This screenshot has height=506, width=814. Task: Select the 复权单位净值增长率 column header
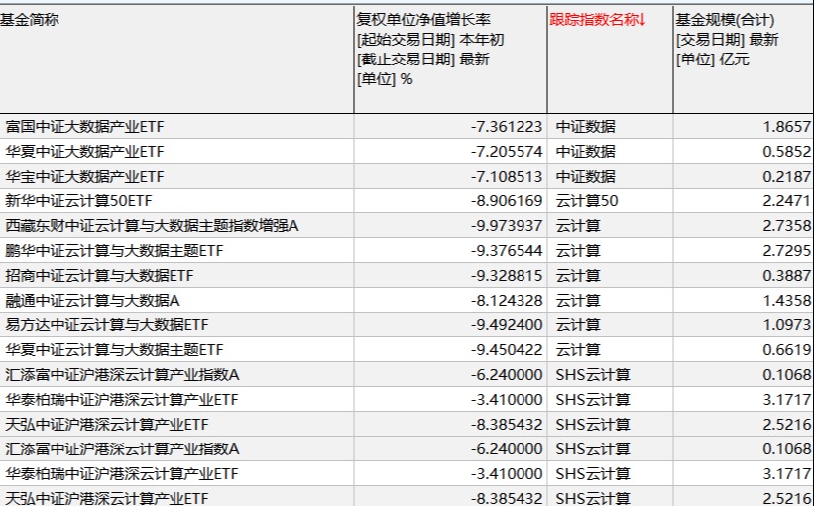point(423,20)
